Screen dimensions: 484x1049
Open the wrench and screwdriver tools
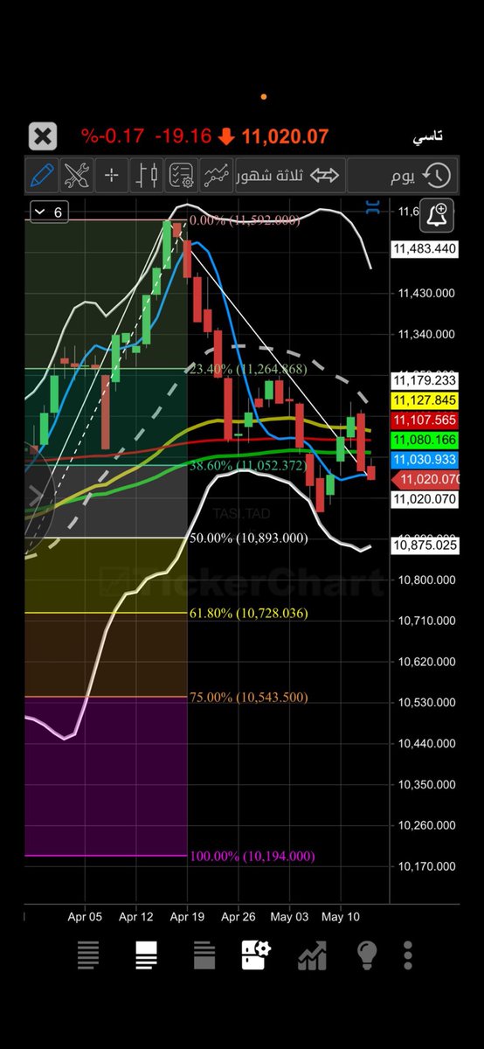[x=77, y=176]
